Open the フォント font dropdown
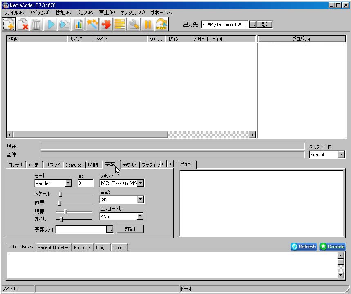This screenshot has width=351, height=294. (140, 183)
